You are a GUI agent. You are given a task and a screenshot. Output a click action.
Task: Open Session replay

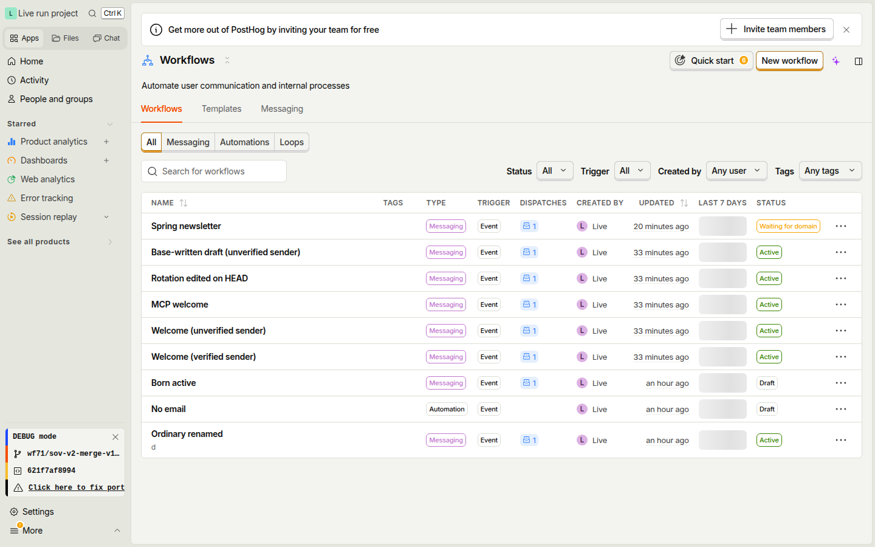[x=49, y=217]
